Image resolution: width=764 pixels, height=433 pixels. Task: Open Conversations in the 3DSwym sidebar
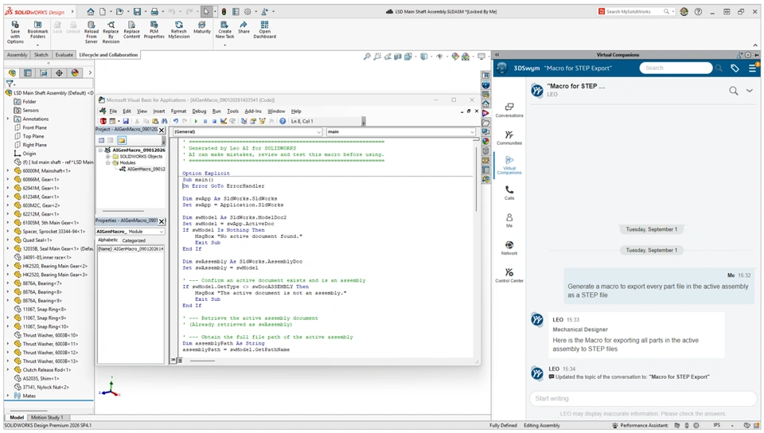pos(509,110)
